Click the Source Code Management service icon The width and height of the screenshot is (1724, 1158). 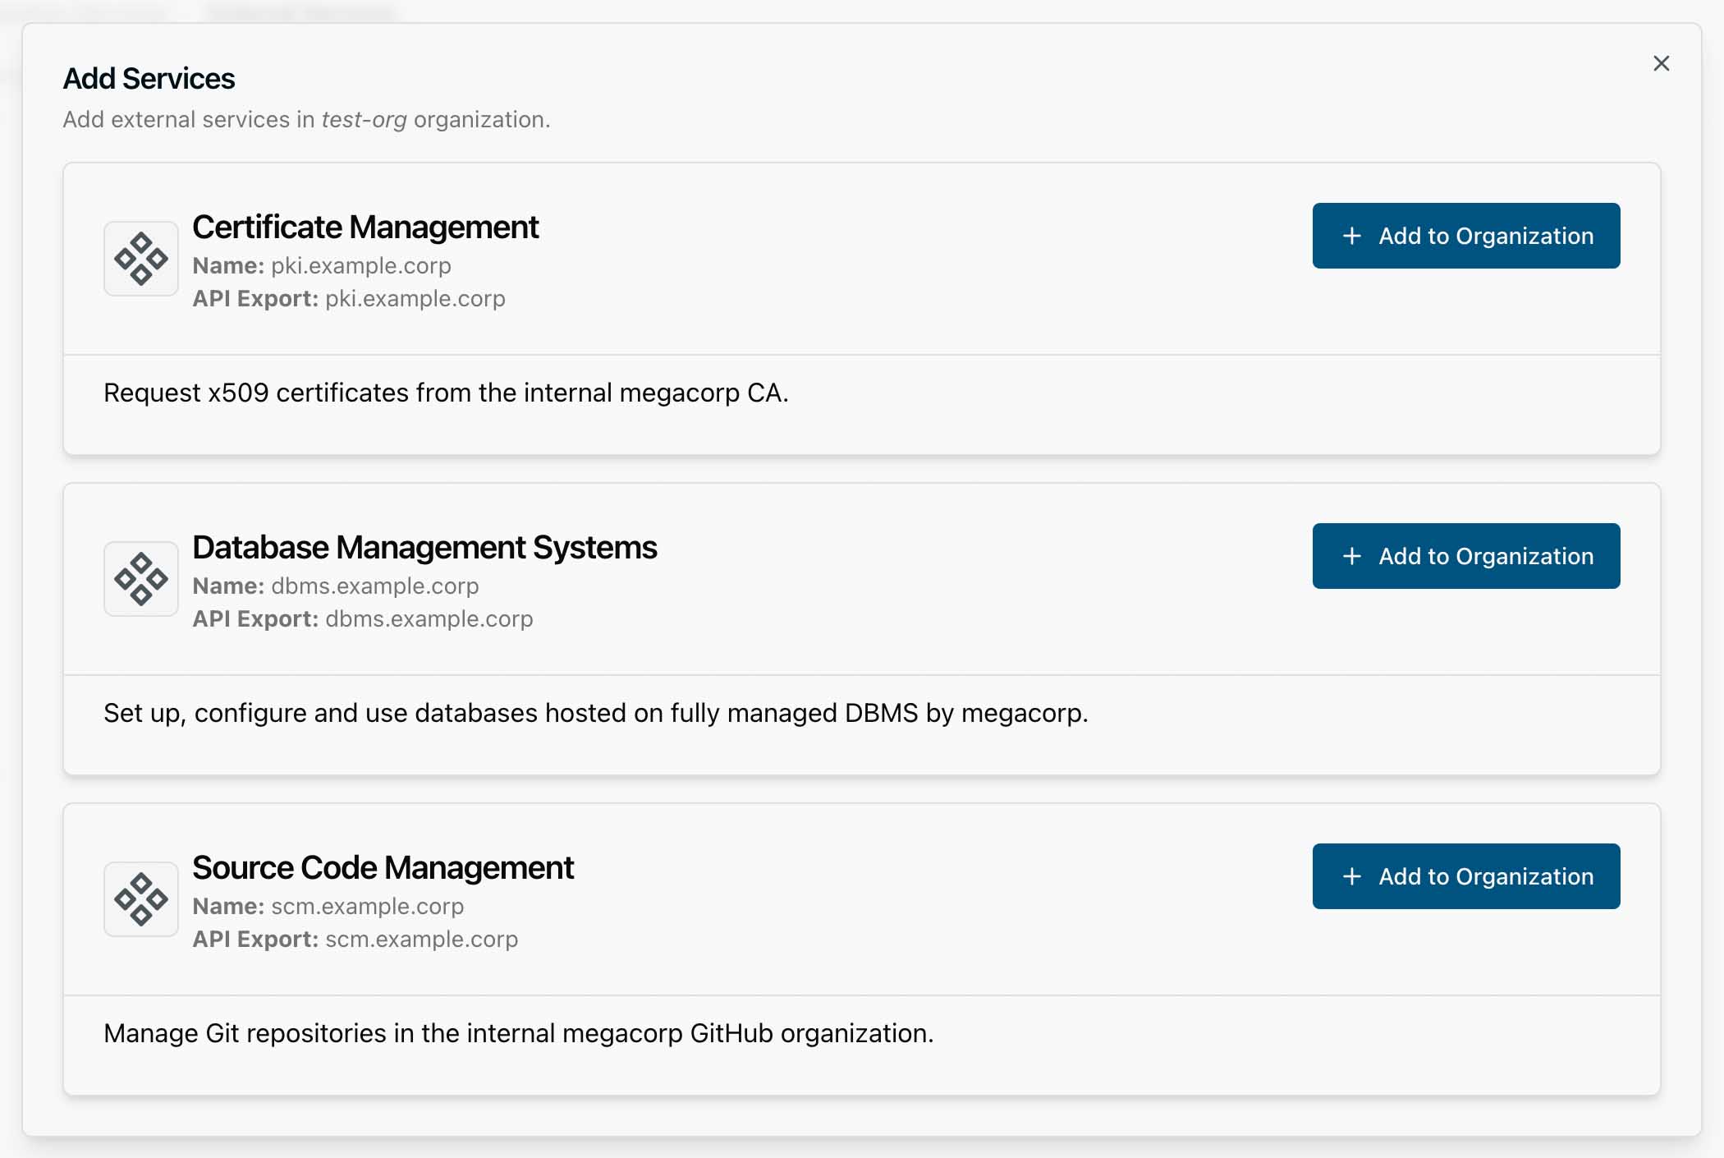141,899
